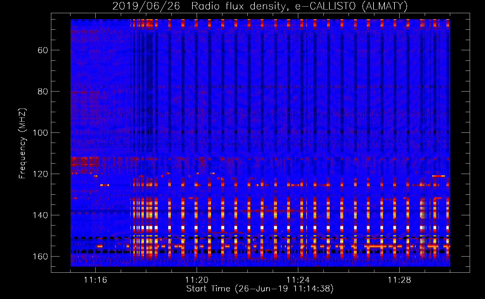The image size is (485, 299).
Task: Click the "Frequency (MHZ)" vertical axis label
Action: [x=22, y=144]
